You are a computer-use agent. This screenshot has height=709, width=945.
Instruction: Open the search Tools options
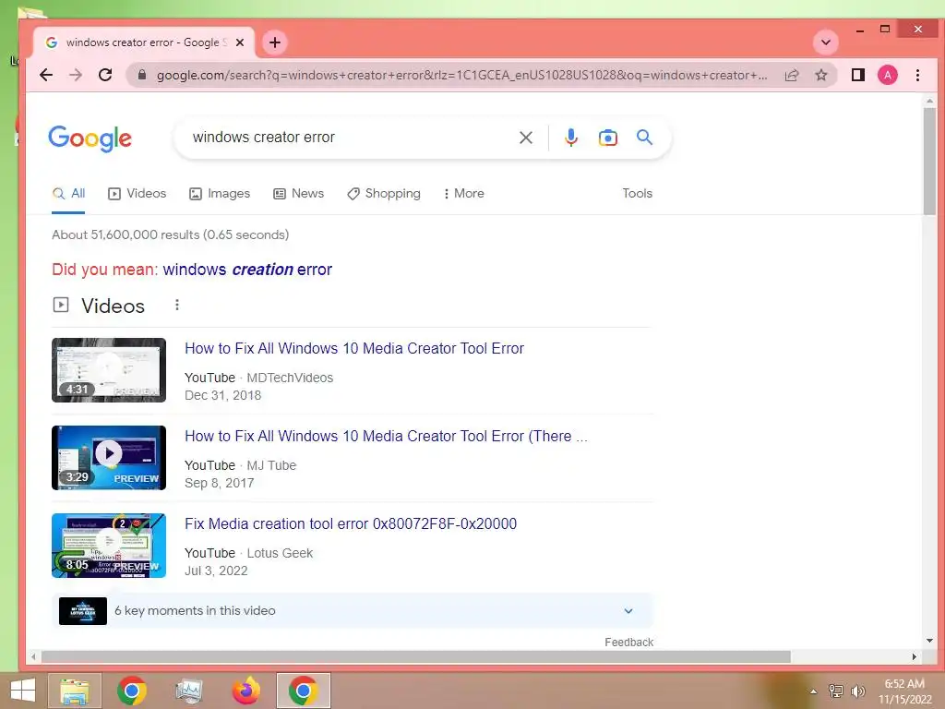[x=637, y=194]
